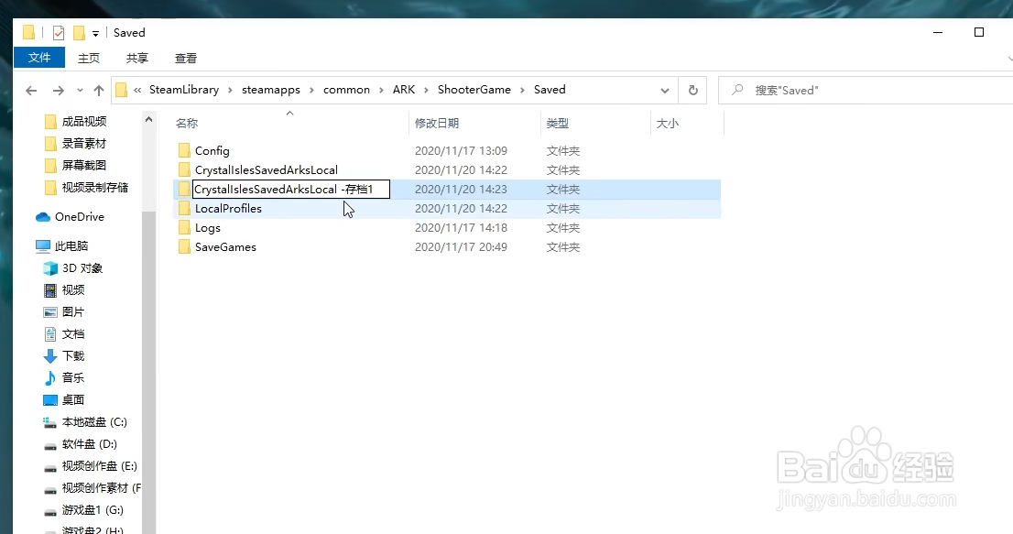Open the 下载 folder in sidebar
This screenshot has height=534, width=1013.
[73, 355]
